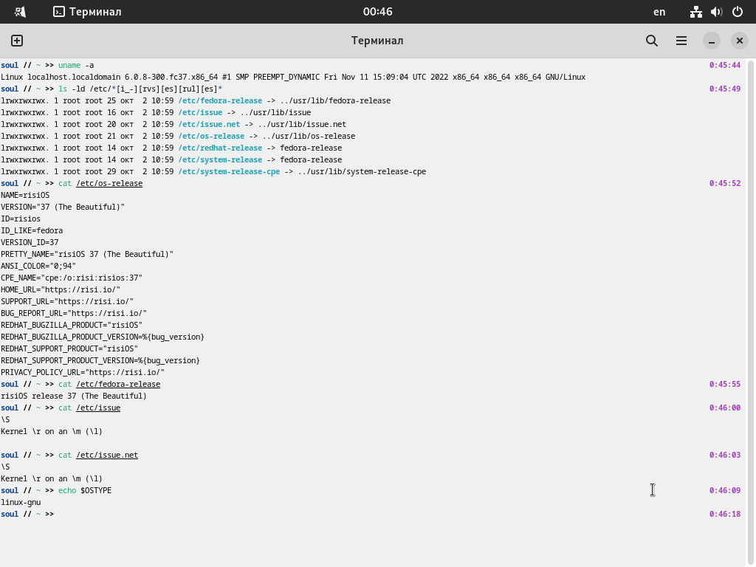Viewport: 756px width, 567px height.
Task: Open the power menu icon
Action: [x=738, y=12]
